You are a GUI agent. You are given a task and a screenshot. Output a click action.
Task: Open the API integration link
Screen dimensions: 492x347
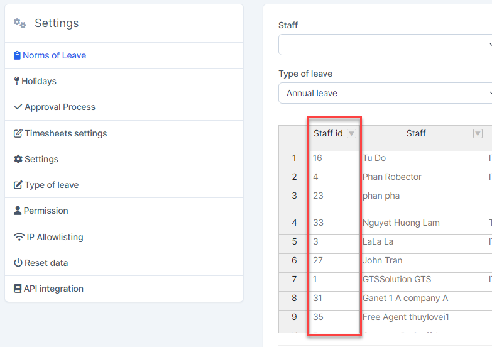coord(53,289)
